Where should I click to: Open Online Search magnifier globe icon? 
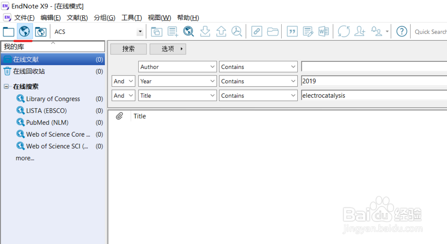(189, 32)
